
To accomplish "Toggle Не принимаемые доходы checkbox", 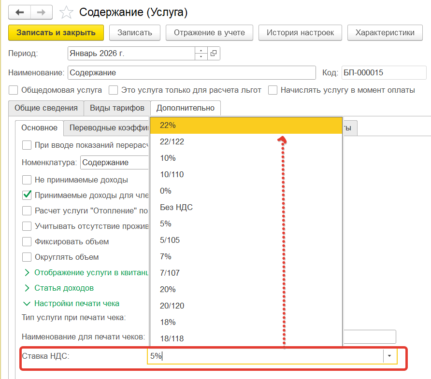I will tap(27, 180).
